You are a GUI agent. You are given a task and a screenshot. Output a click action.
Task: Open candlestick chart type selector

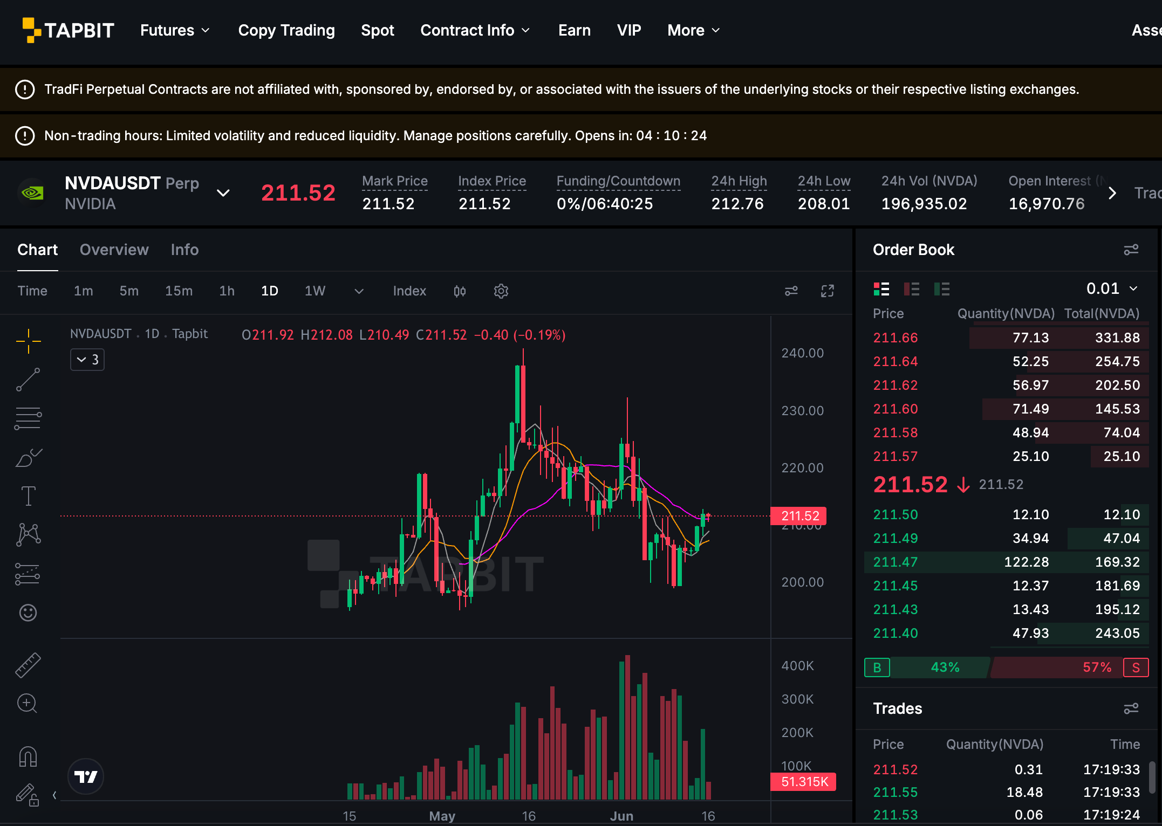[460, 291]
